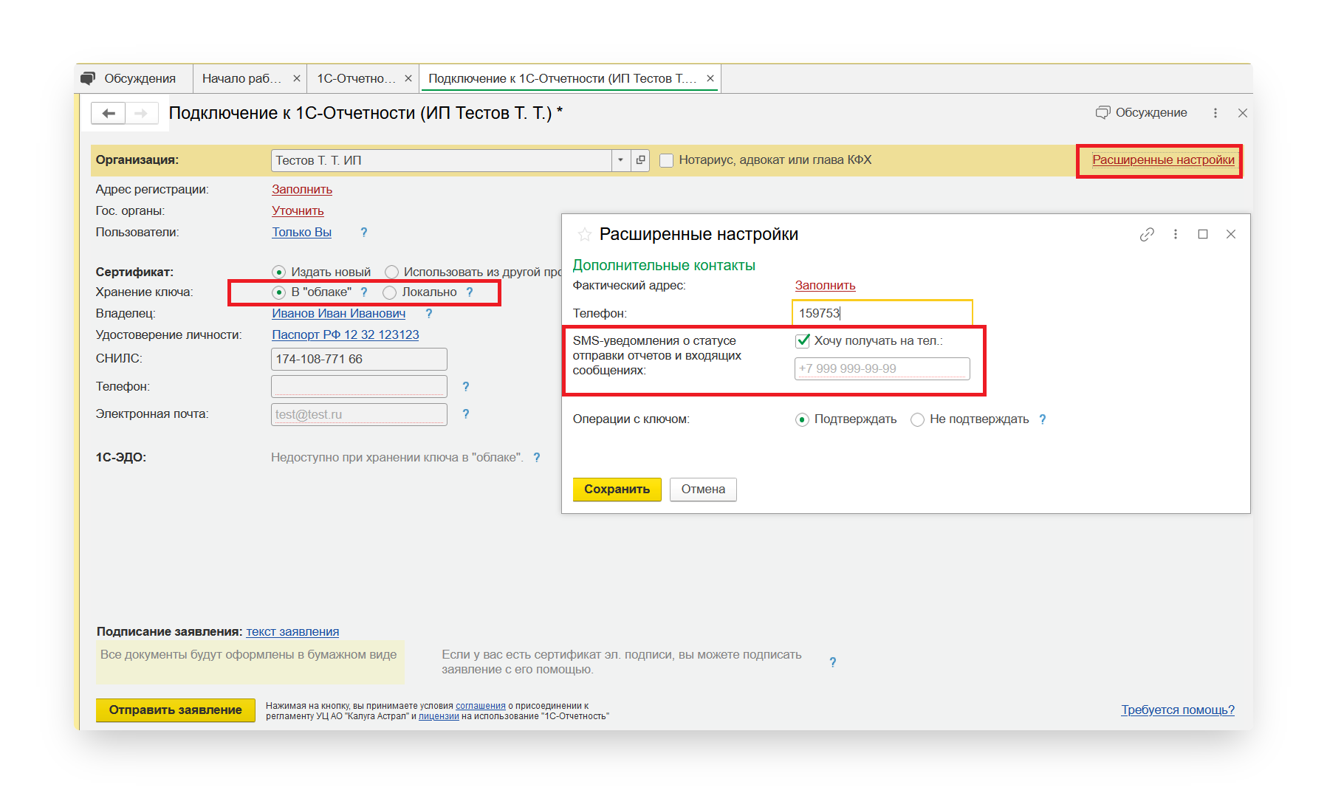Image resolution: width=1327 pixels, height=793 pixels.
Task: Open the Паспорт РФ 12 32 123123 link
Action: click(x=345, y=334)
